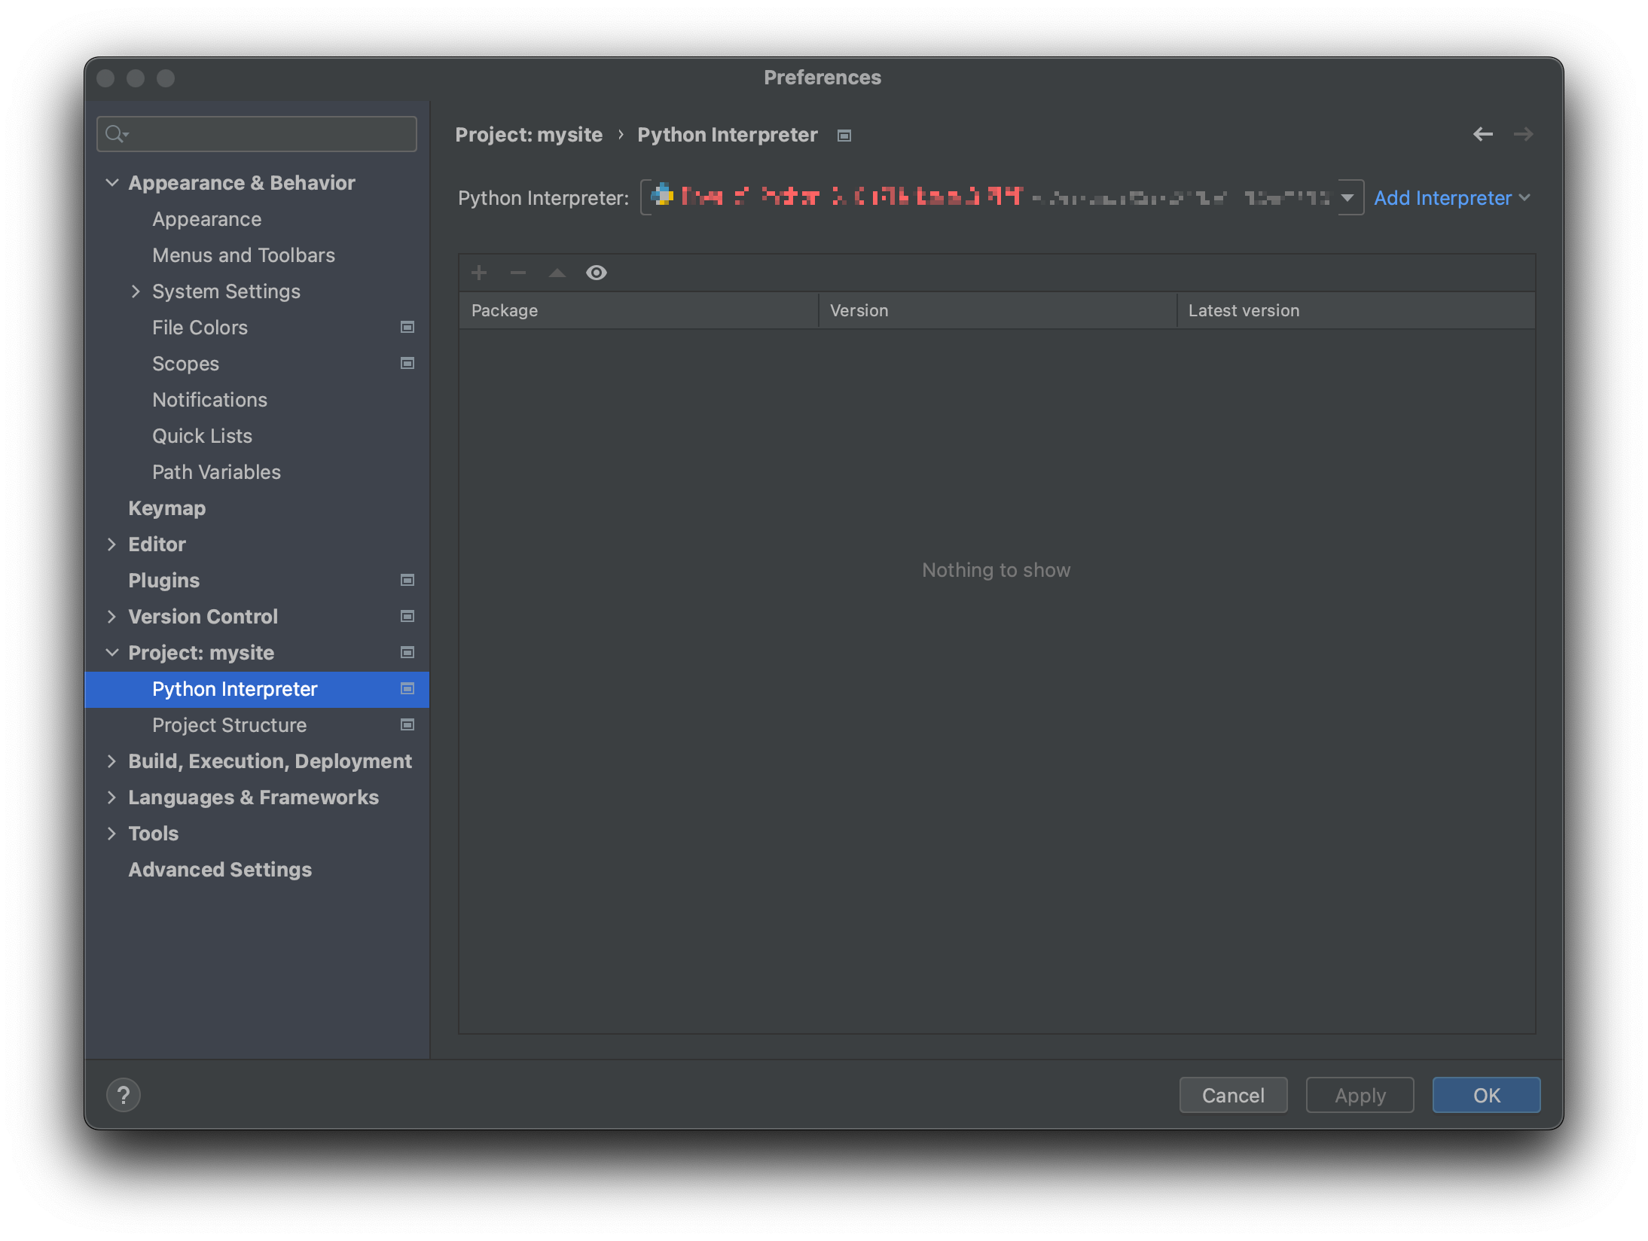
Task: Click project-level icon beside File Colors
Action: 407,327
